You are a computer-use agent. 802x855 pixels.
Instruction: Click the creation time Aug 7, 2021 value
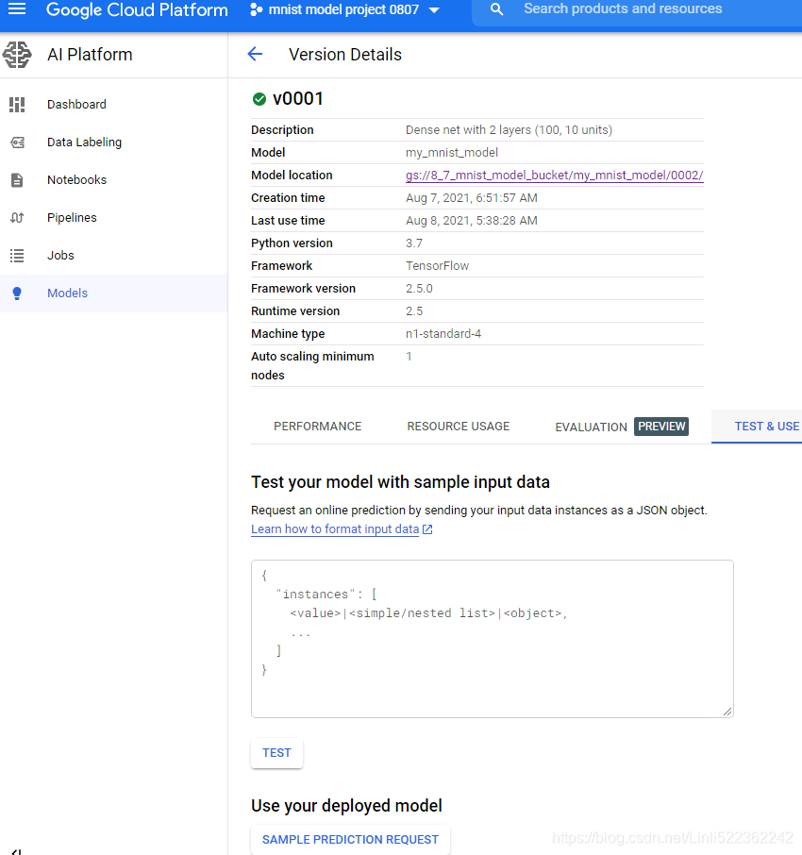[471, 198]
